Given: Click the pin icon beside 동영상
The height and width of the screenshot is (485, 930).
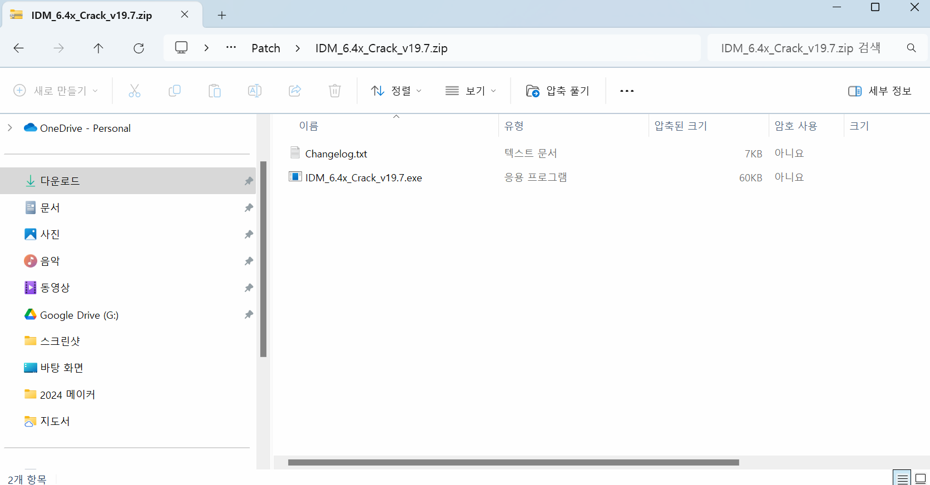Looking at the screenshot, I should [249, 288].
